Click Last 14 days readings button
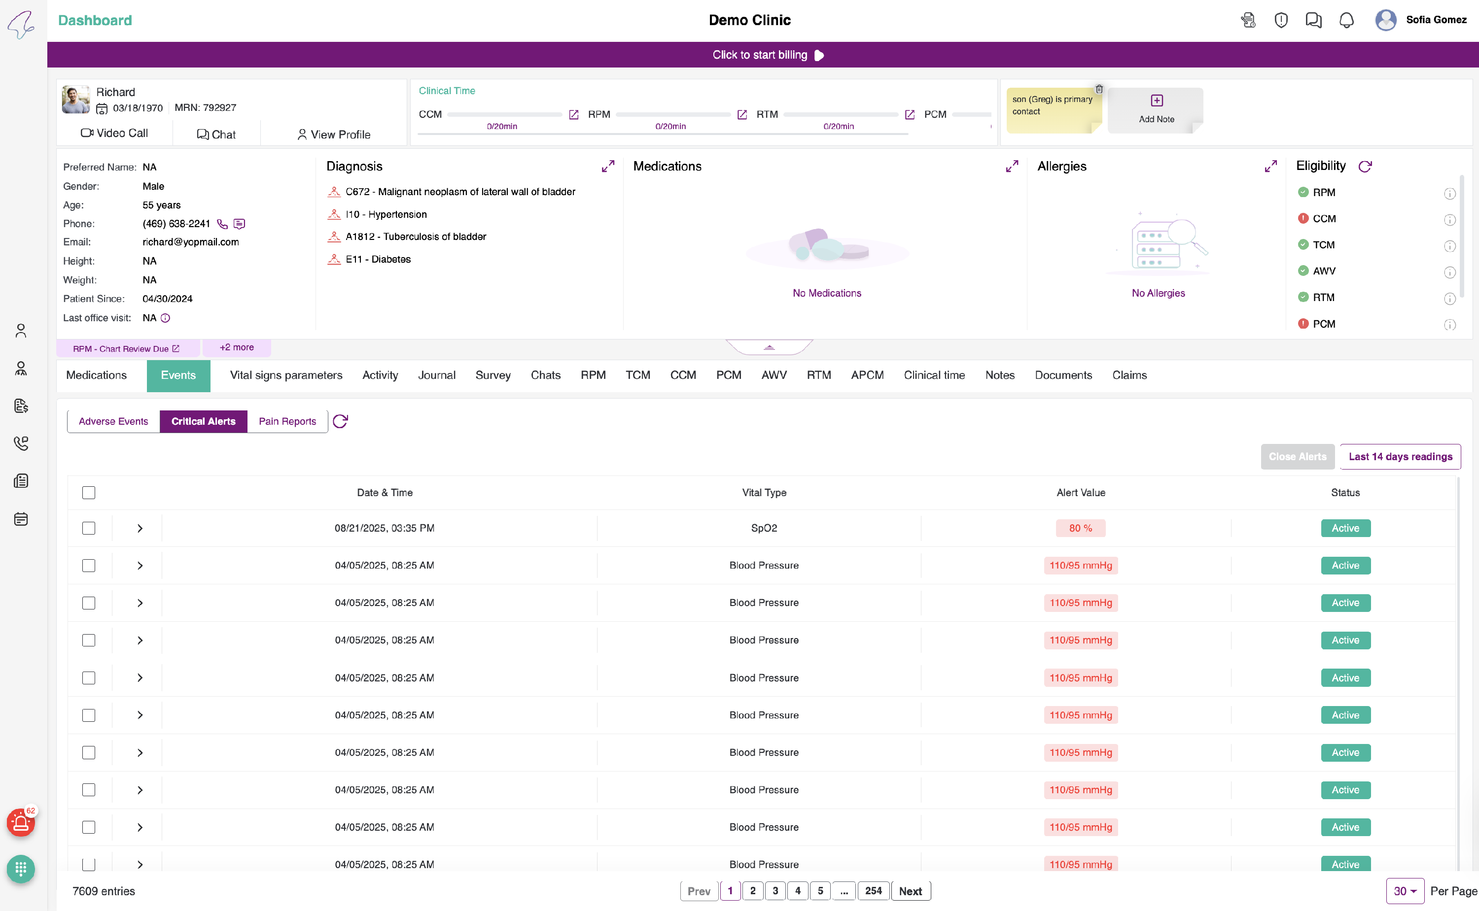This screenshot has width=1479, height=911. tap(1400, 457)
